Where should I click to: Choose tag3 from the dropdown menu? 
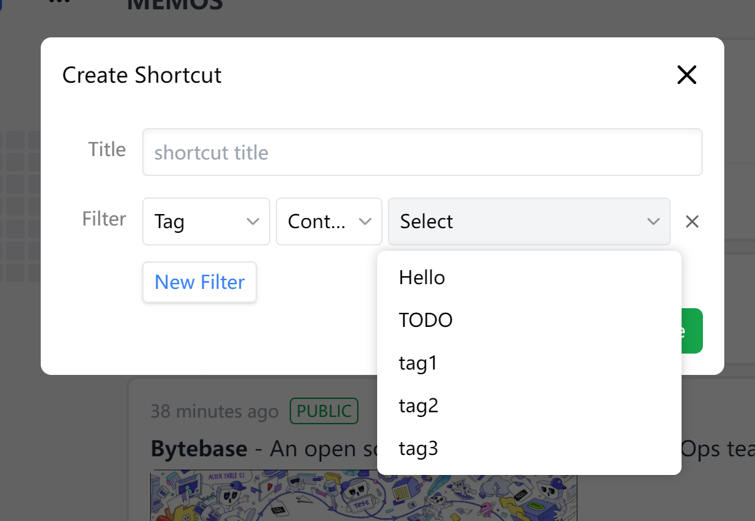pyautogui.click(x=419, y=448)
